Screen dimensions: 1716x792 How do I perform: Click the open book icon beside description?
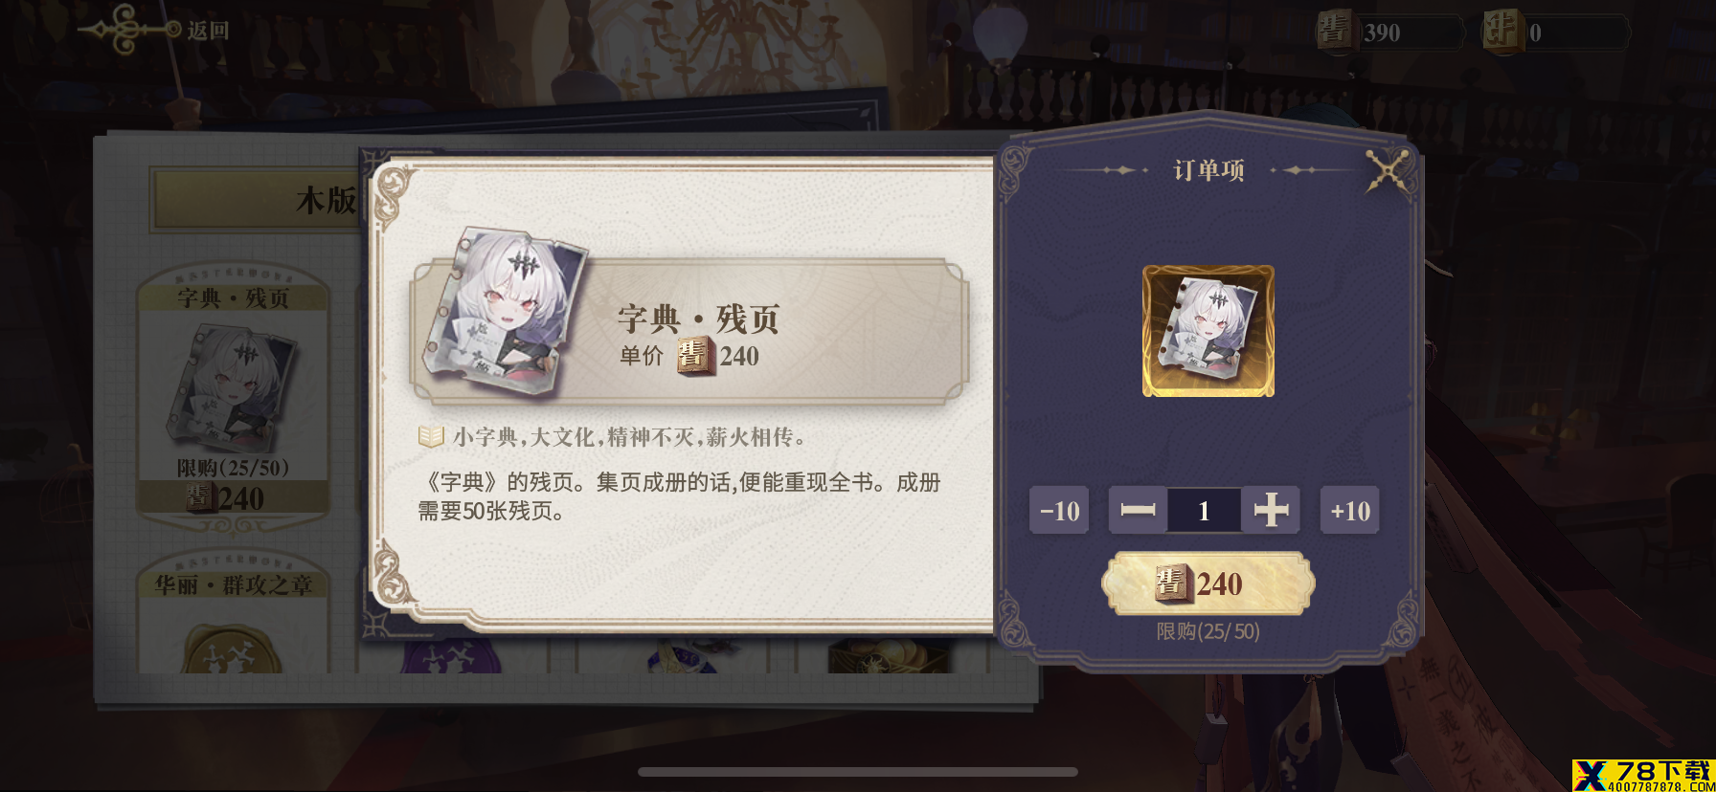click(431, 437)
